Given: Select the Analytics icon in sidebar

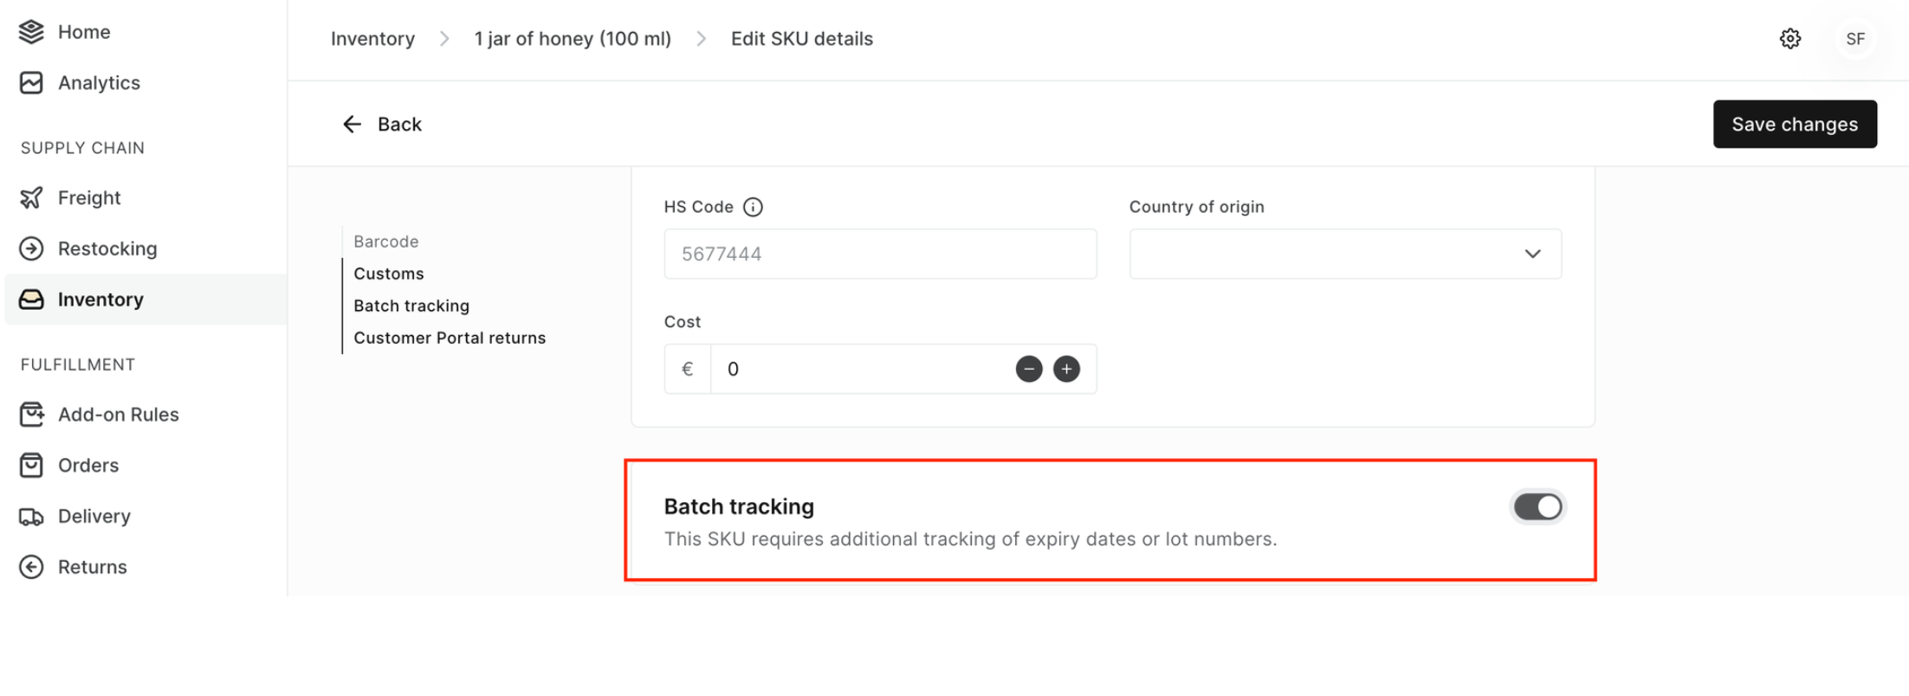Looking at the screenshot, I should pyautogui.click(x=31, y=82).
